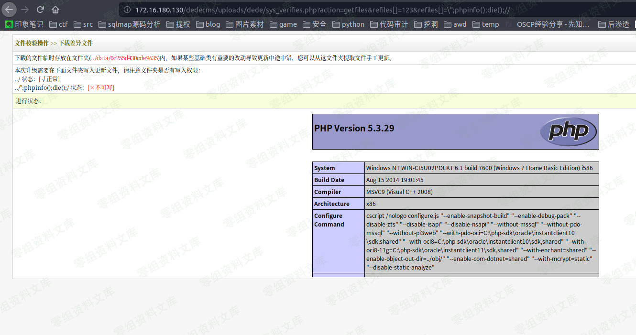Open the 图片素材 bookmark folder
Screen dimensions: 636x335
tap(245, 24)
